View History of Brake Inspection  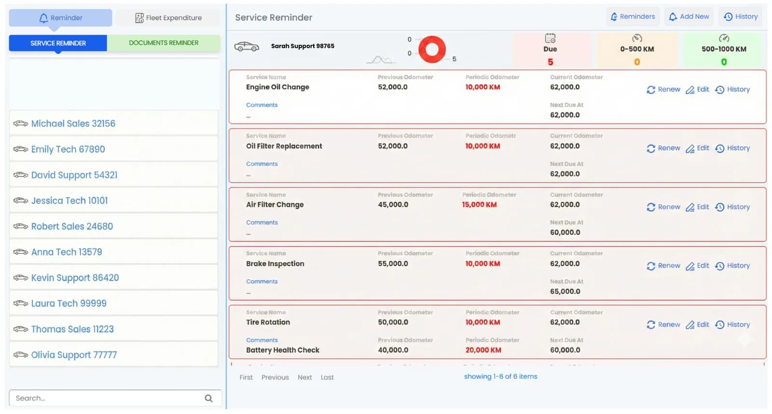[732, 266]
